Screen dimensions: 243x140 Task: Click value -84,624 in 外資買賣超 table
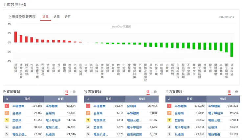click(71, 106)
